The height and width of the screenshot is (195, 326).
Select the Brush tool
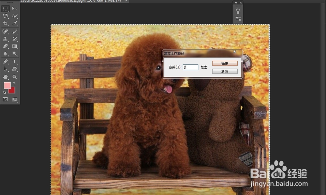(15, 31)
